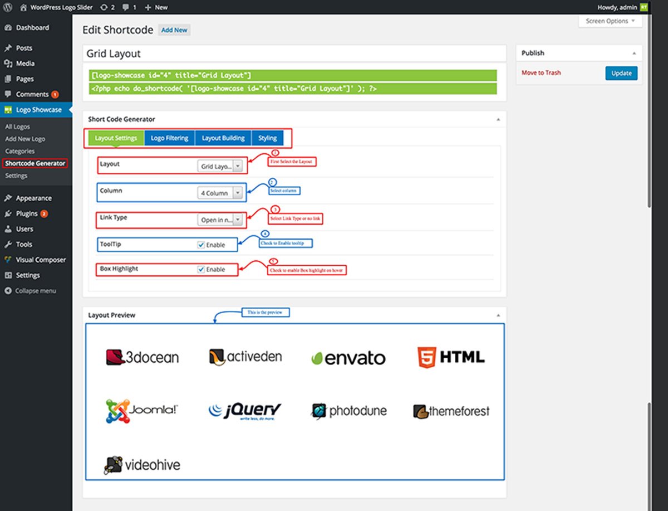
Task: Click the orange Plugins update count badge
Action: pyautogui.click(x=43, y=213)
